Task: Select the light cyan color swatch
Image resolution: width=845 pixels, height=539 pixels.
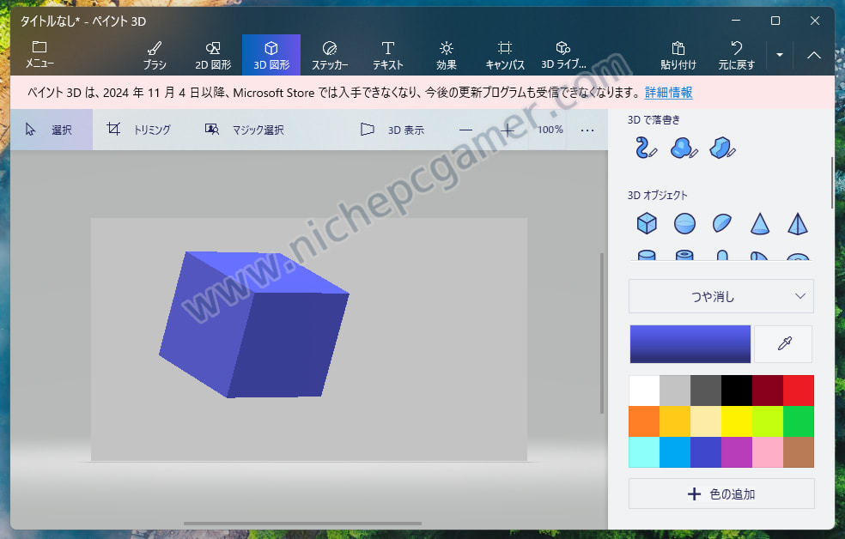Action: tap(644, 451)
